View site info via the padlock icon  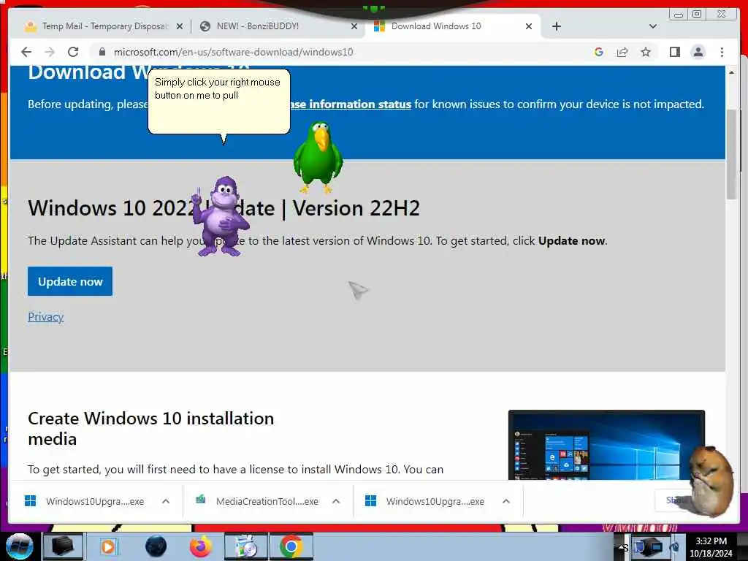102,52
